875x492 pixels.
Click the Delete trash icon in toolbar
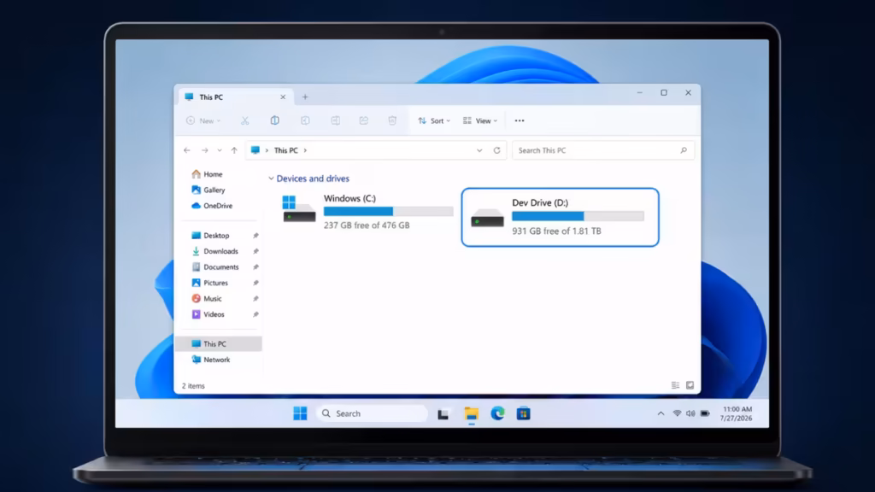[x=392, y=120]
